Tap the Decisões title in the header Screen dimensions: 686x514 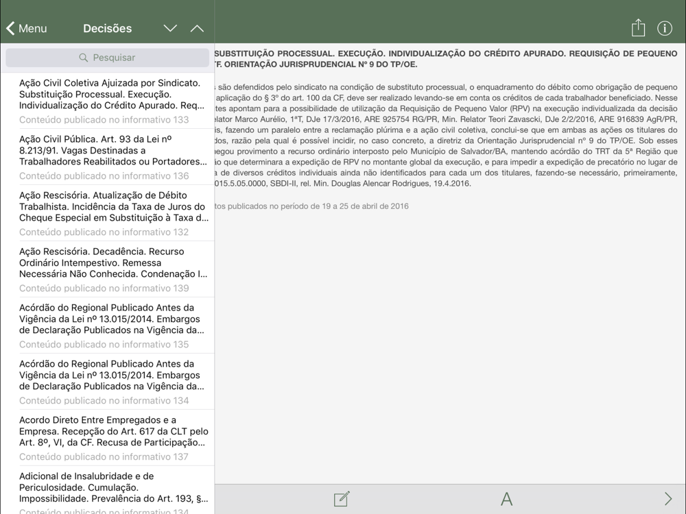pyautogui.click(x=107, y=28)
